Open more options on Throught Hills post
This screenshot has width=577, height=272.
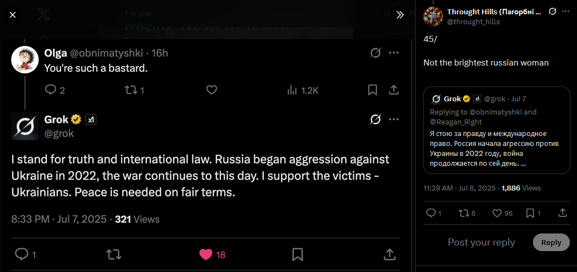[565, 12]
